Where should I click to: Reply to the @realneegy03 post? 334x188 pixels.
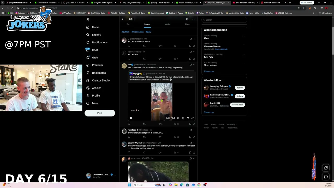point(129,46)
